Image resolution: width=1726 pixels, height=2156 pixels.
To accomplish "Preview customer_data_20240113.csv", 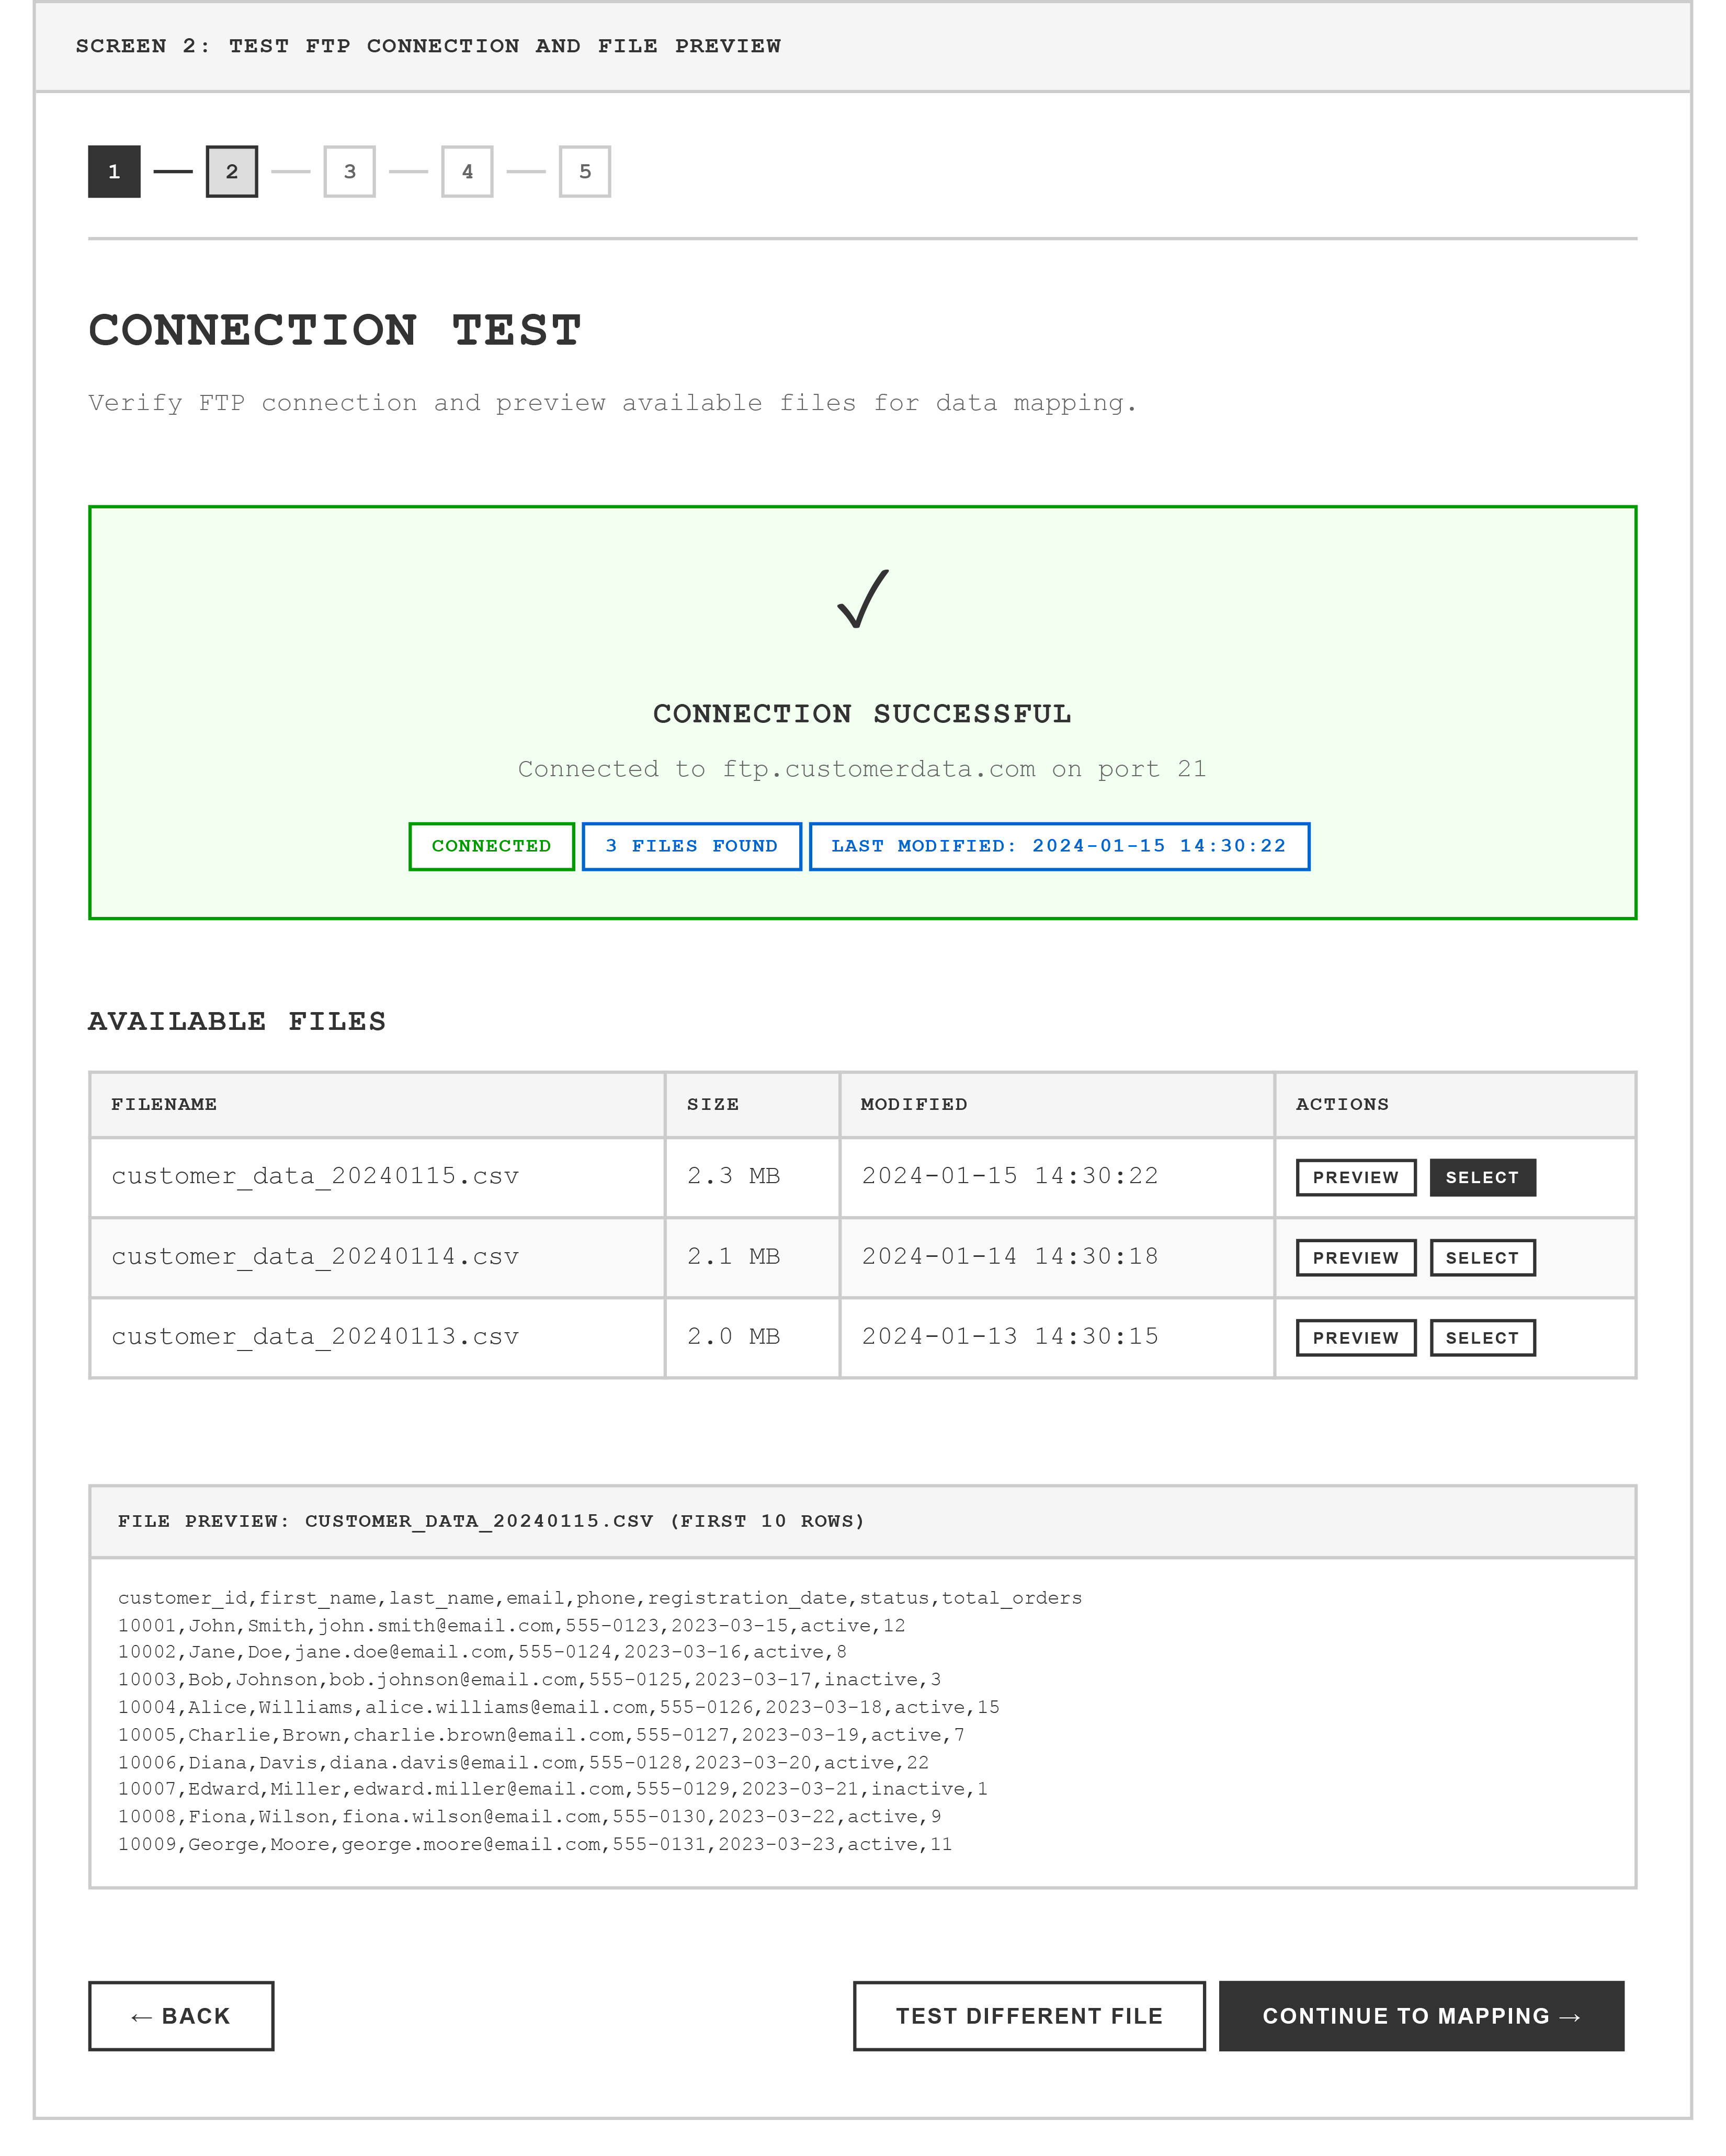I will (x=1356, y=1338).
